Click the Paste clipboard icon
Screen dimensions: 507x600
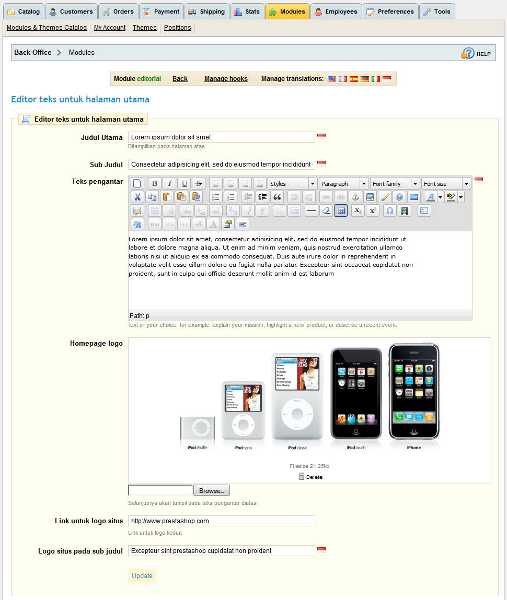tap(167, 197)
